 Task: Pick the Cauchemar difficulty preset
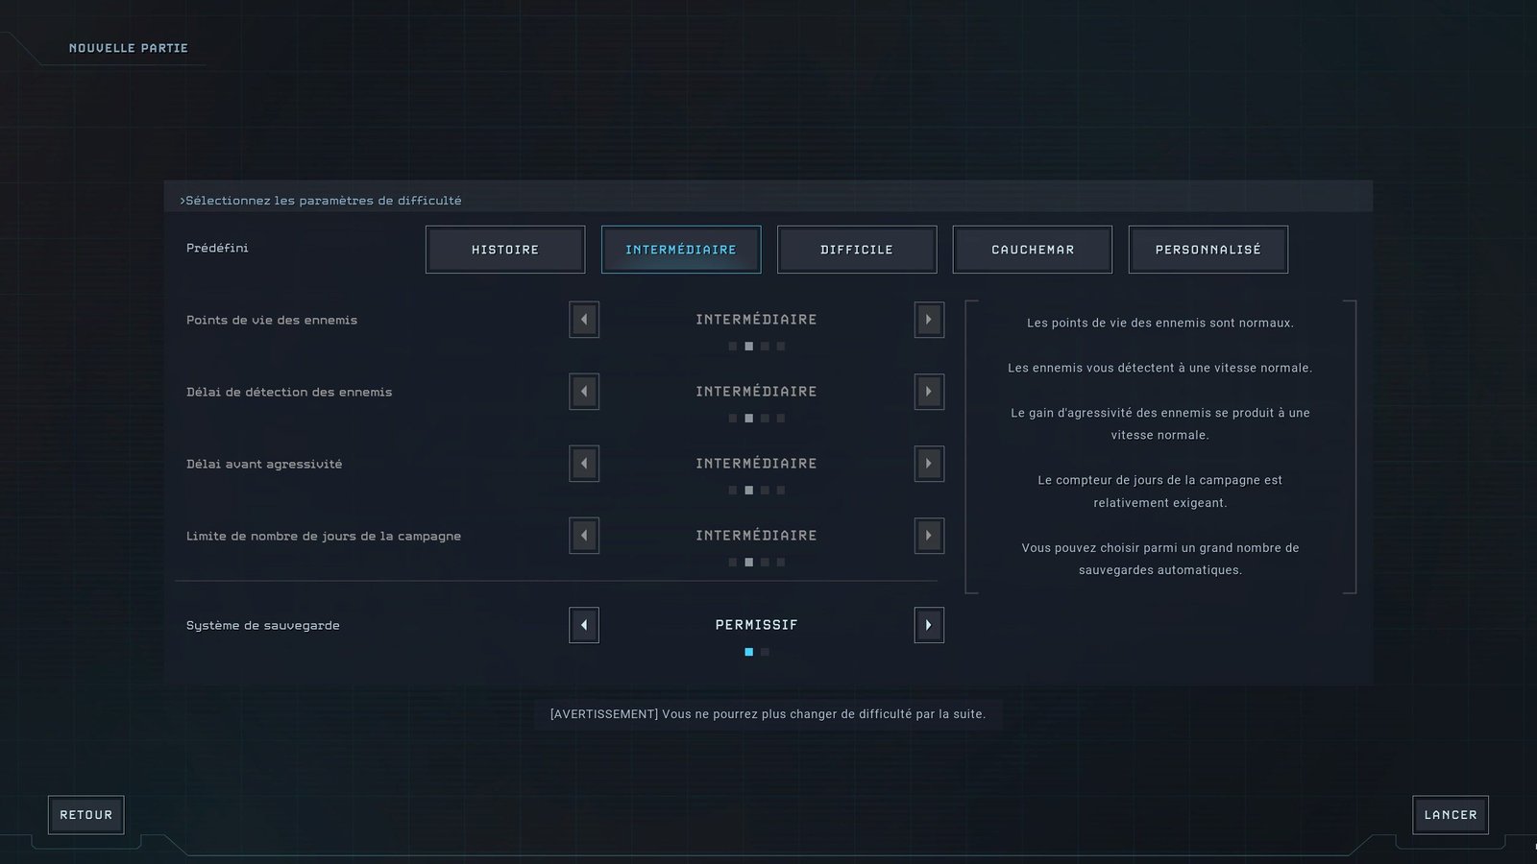(1033, 250)
